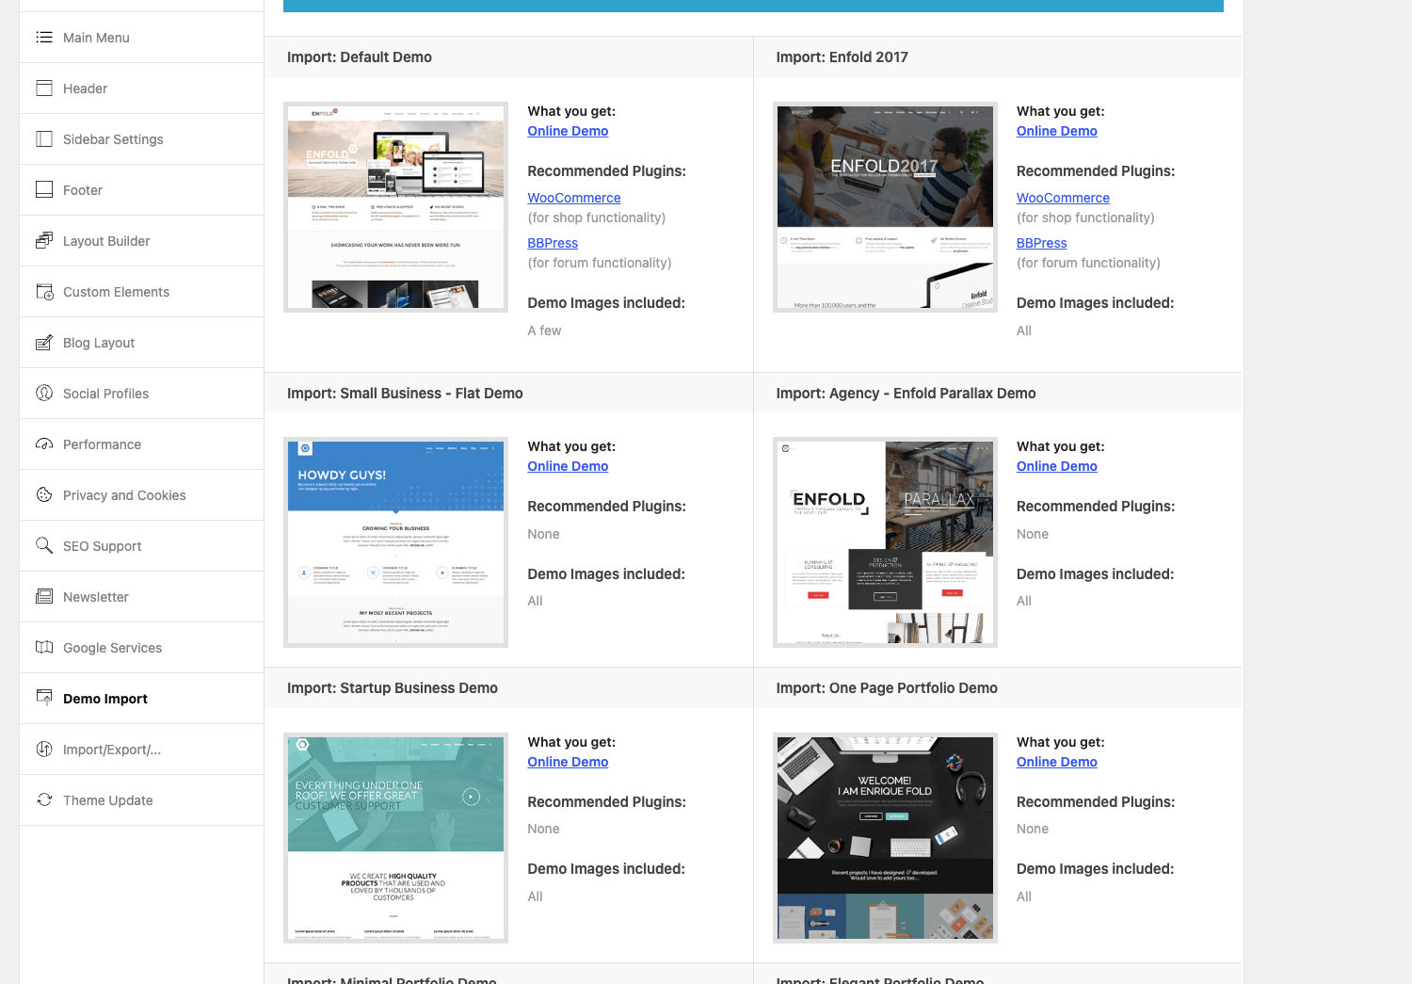The width and height of the screenshot is (1412, 984).
Task: Click "Import: One Page Portfolio Demo" heading
Action: click(x=887, y=688)
